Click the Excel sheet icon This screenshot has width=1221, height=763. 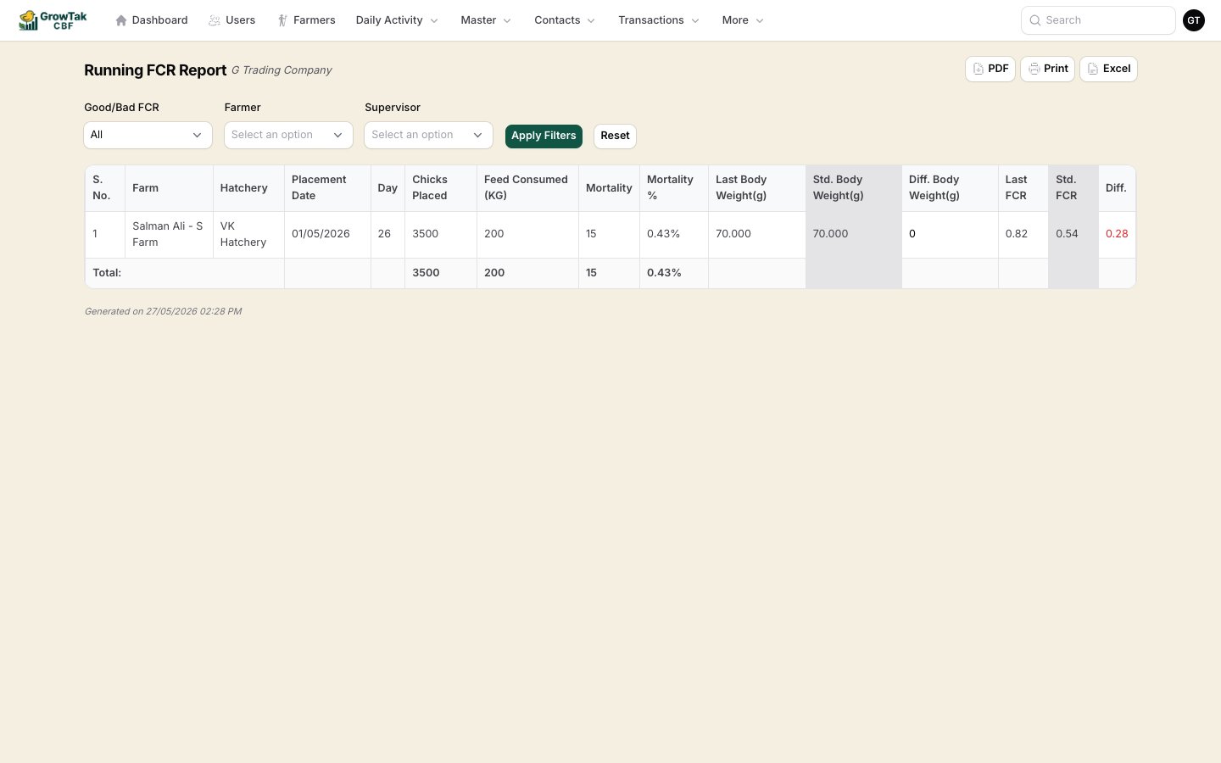coord(1093,69)
